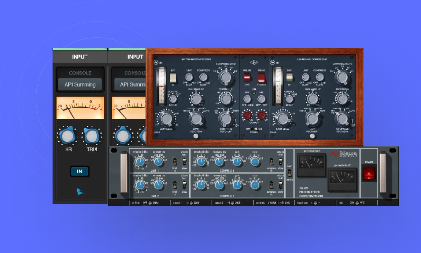421x253 pixels.
Task: Click the TRIM knob on first channel
Action: (92, 136)
